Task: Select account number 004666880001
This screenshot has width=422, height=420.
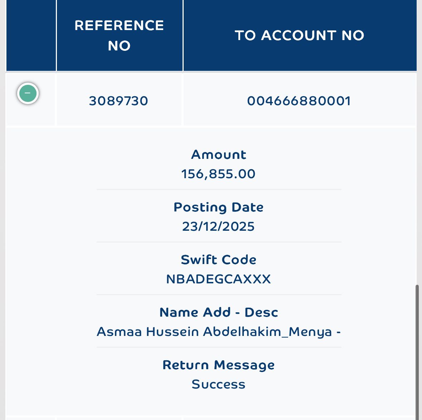Action: click(x=299, y=101)
